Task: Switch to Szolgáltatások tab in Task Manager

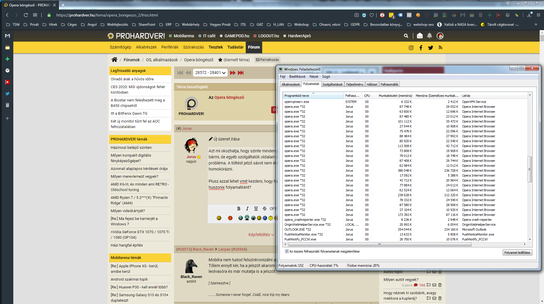Action: pos(333,84)
